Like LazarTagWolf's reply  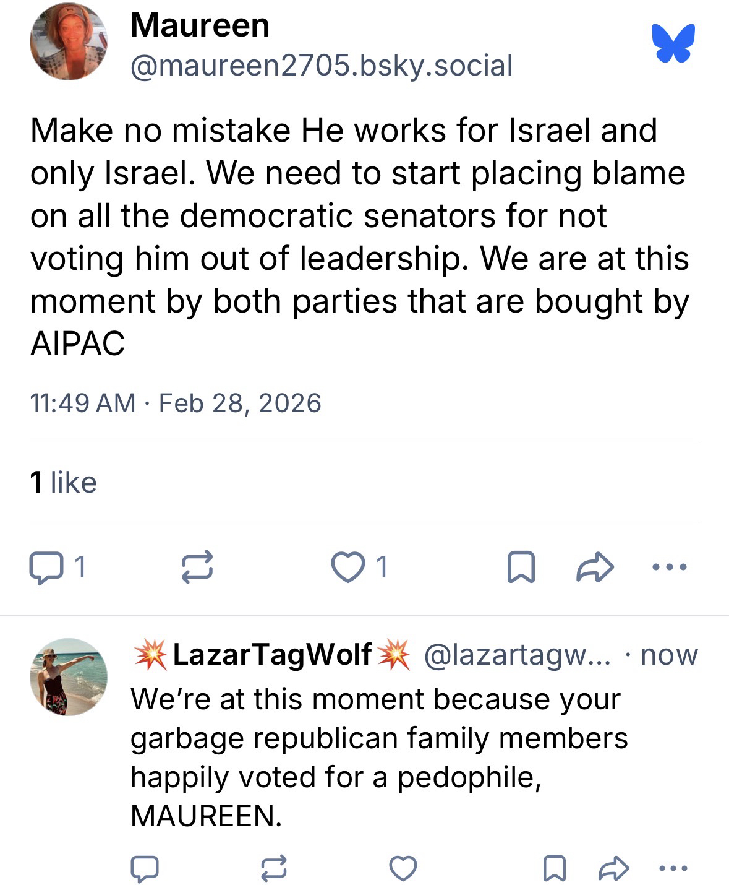[403, 868]
